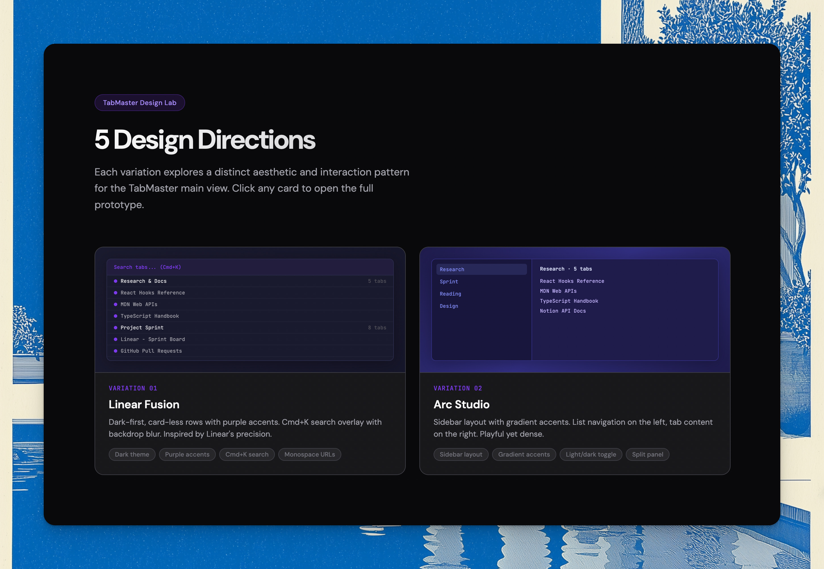Click the Light/dark toggle tag
This screenshot has height=569, width=824.
[x=590, y=454]
